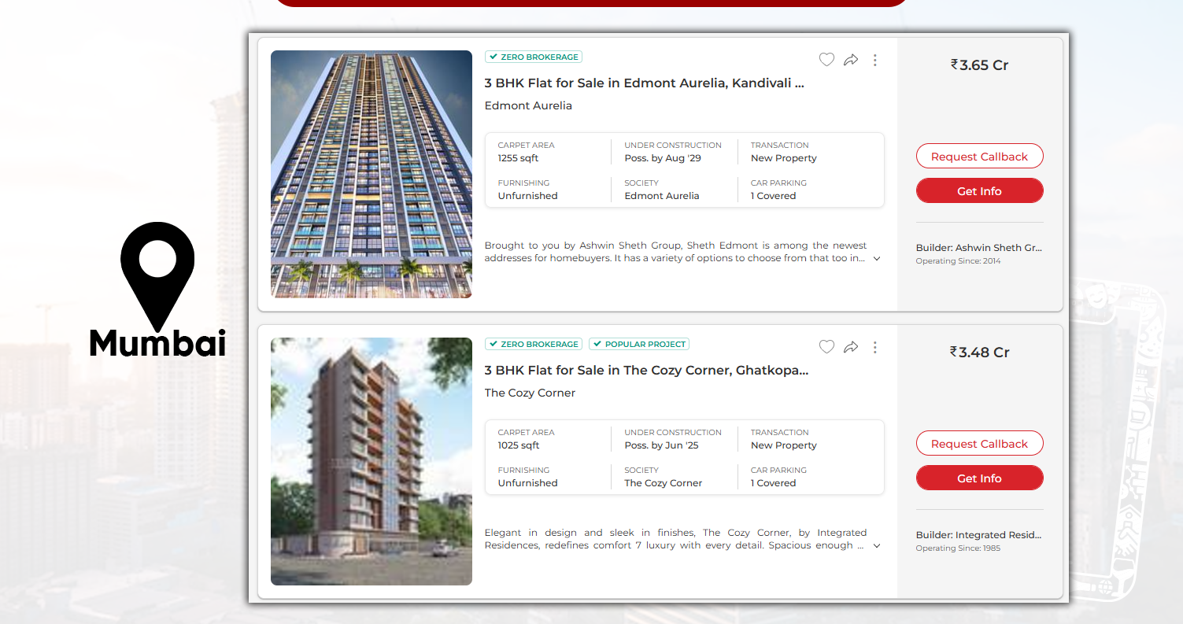
Task: Expand the Edmont Aurelia description text
Action: point(876,257)
